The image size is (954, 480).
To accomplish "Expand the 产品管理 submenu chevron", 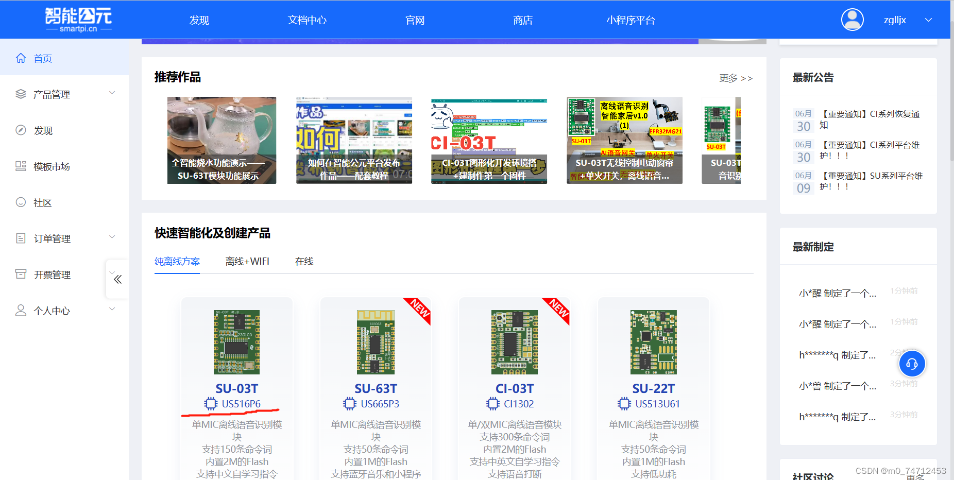I will click(112, 93).
